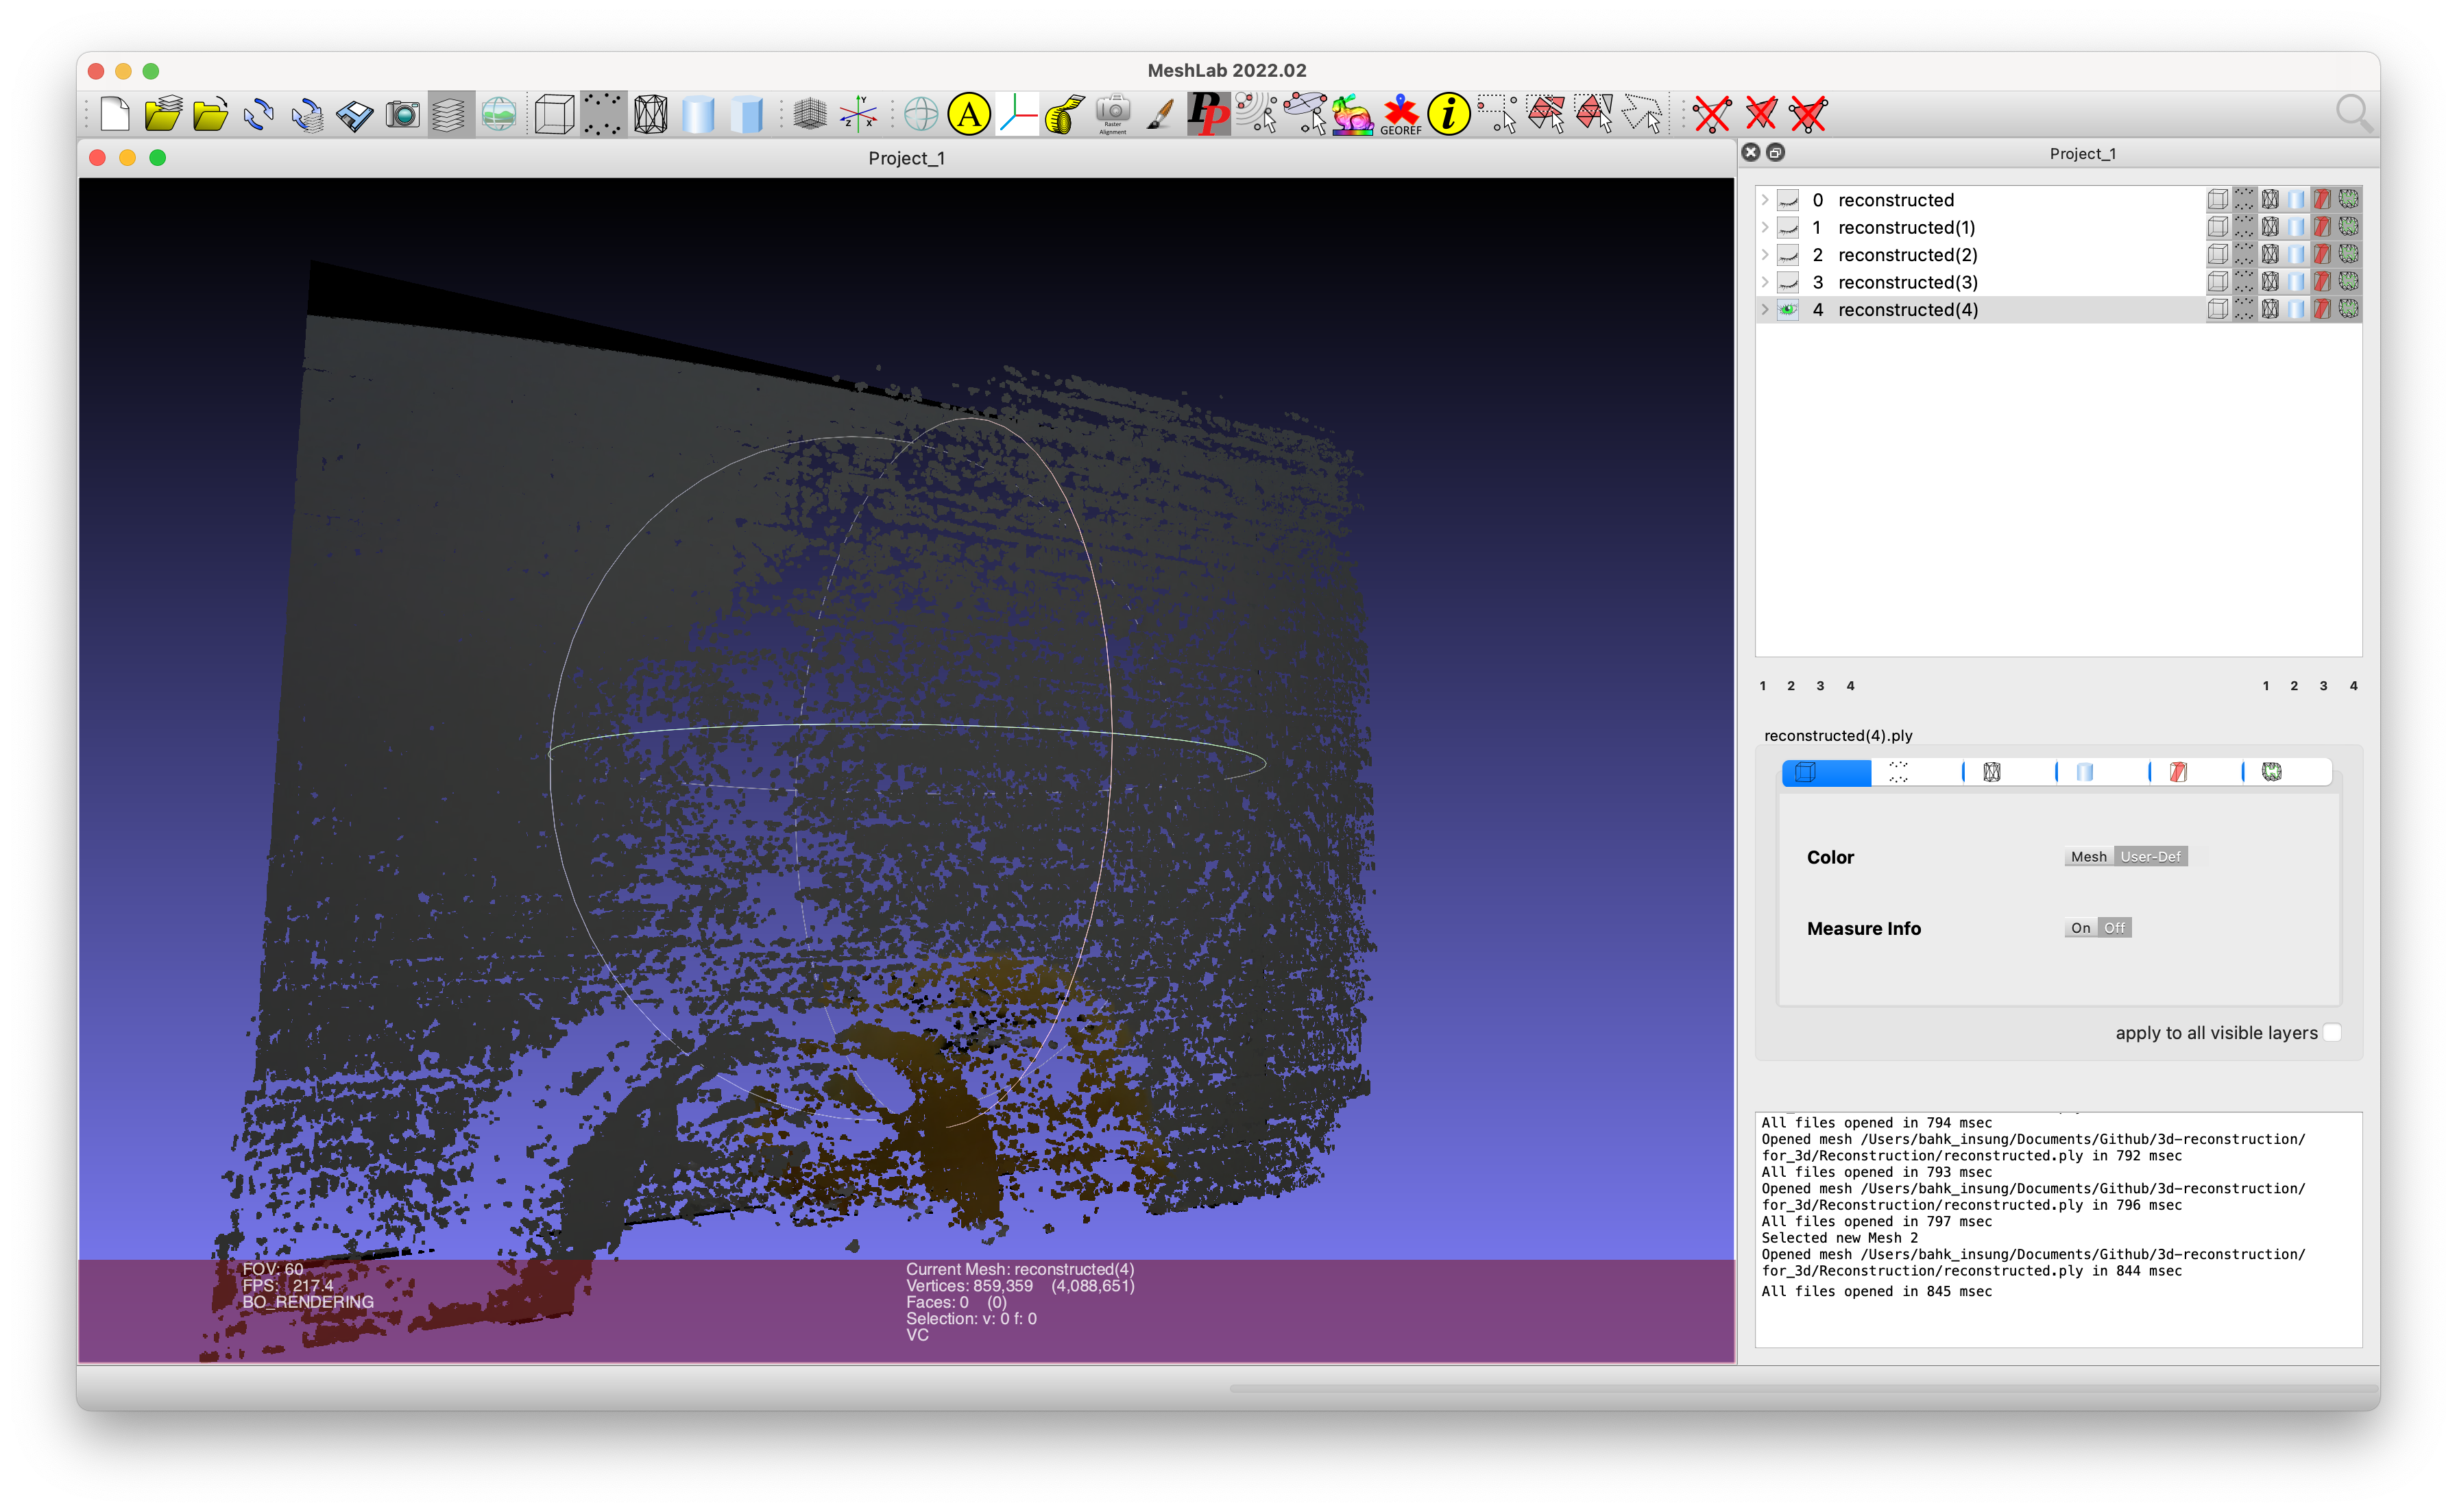
Task: Select the Z-Painting brush tool
Action: (1160, 115)
